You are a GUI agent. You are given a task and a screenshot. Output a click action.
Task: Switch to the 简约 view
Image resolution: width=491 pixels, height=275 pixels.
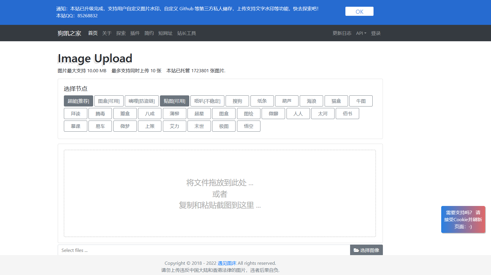[x=149, y=33]
